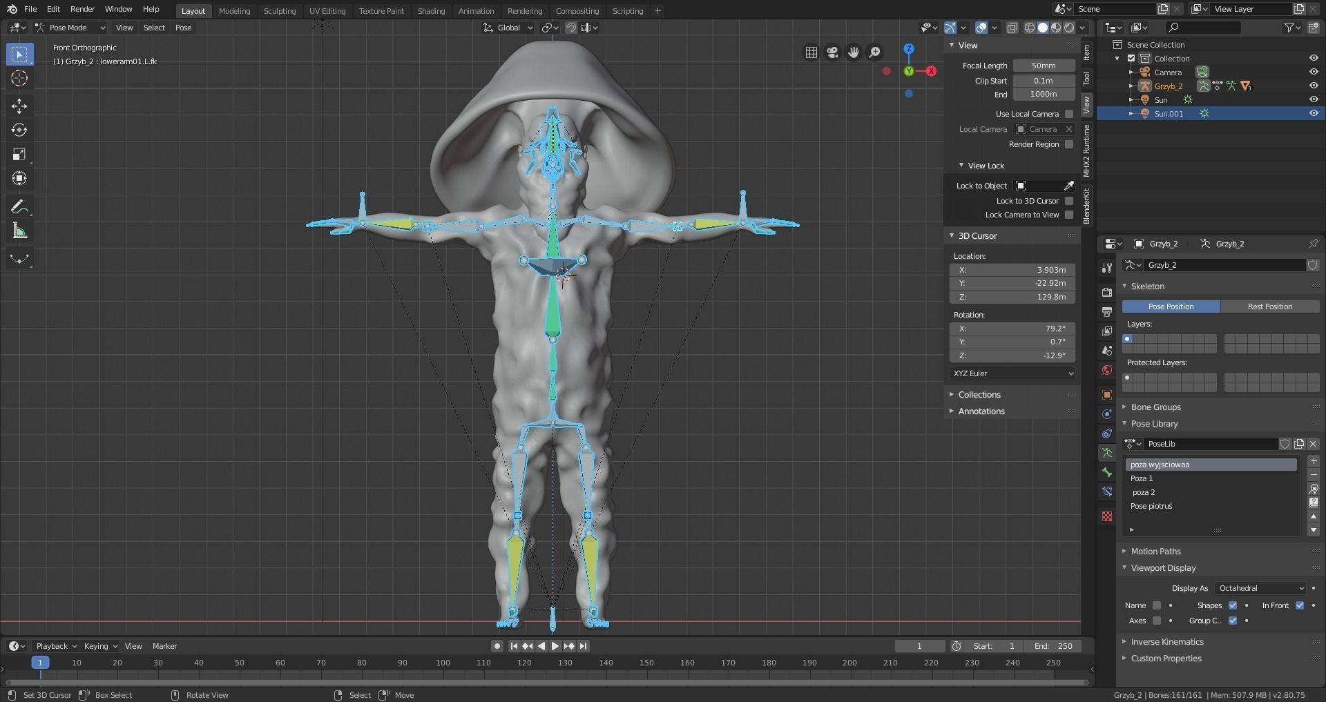Enable Lock to 3D Cursor checkbox
This screenshot has height=702, width=1326.
coord(1069,201)
